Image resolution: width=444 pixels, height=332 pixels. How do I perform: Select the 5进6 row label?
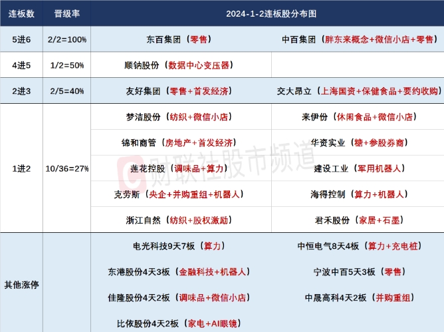coord(21,39)
